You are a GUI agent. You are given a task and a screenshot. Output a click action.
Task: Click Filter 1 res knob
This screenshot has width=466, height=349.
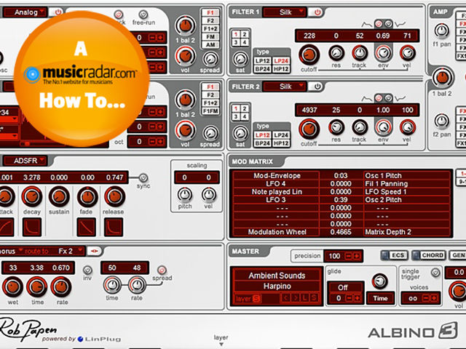pyautogui.click(x=336, y=53)
